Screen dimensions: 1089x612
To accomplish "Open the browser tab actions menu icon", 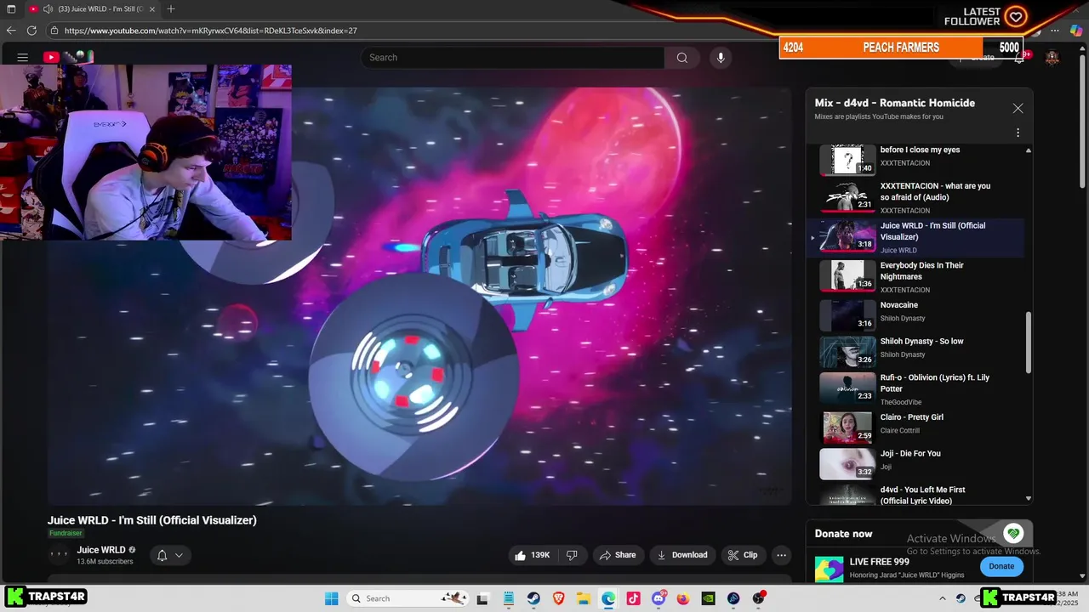I will (x=11, y=8).
